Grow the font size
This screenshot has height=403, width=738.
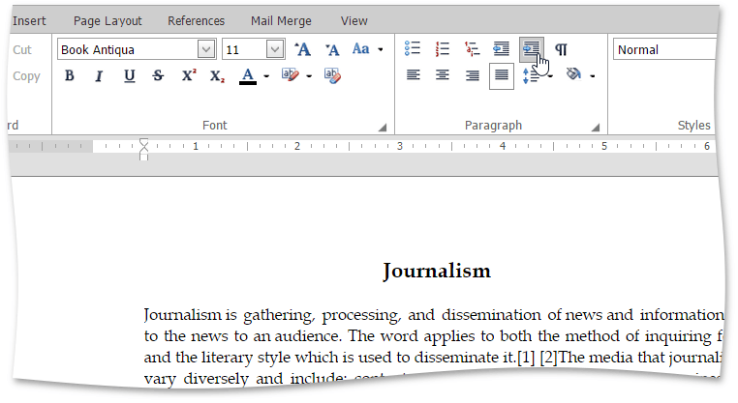[x=302, y=49]
